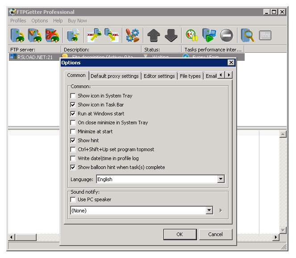This screenshot has height=258, width=296.
Task: Click the stop tasks gray circle icon
Action: (x=226, y=35)
